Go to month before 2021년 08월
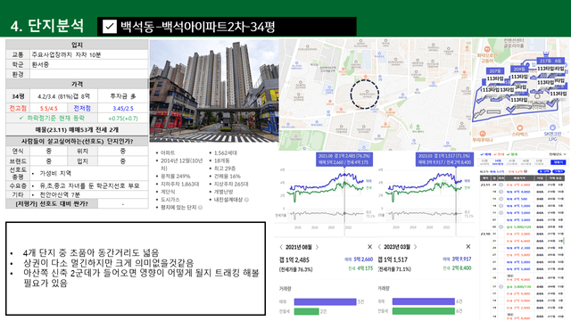This screenshot has width=571, height=321. 281,247
